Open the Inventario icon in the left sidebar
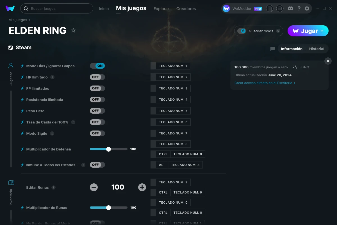This screenshot has width=337, height=225. pyautogui.click(x=11, y=182)
